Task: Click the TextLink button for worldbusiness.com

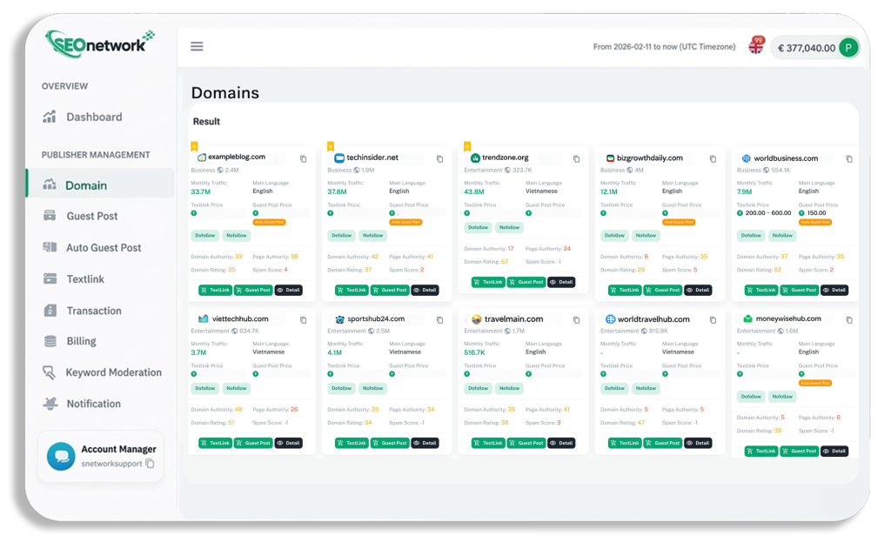Action: (x=761, y=290)
